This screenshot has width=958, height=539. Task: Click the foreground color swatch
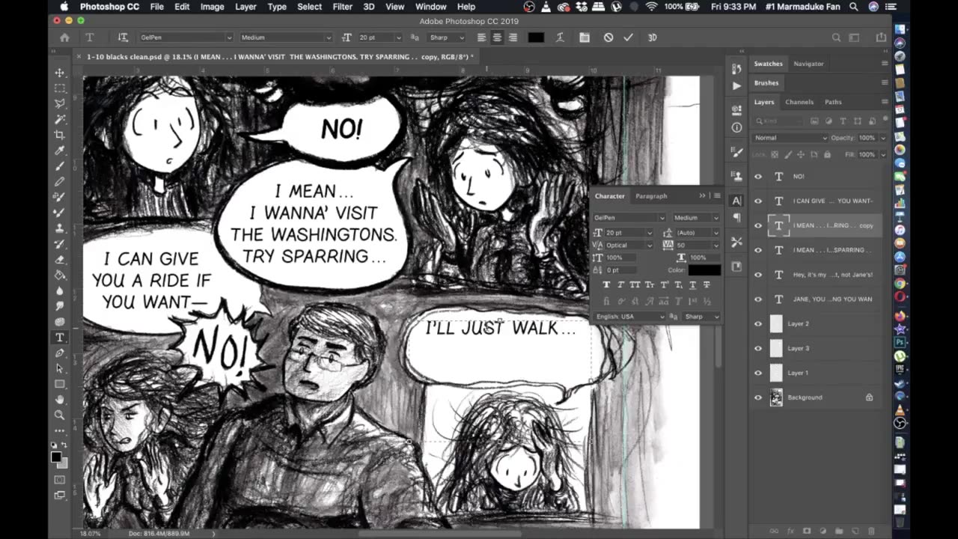point(56,457)
